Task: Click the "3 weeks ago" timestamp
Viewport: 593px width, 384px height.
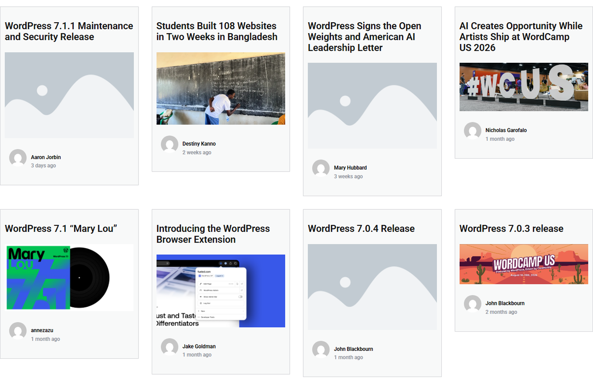Action: pos(348,176)
